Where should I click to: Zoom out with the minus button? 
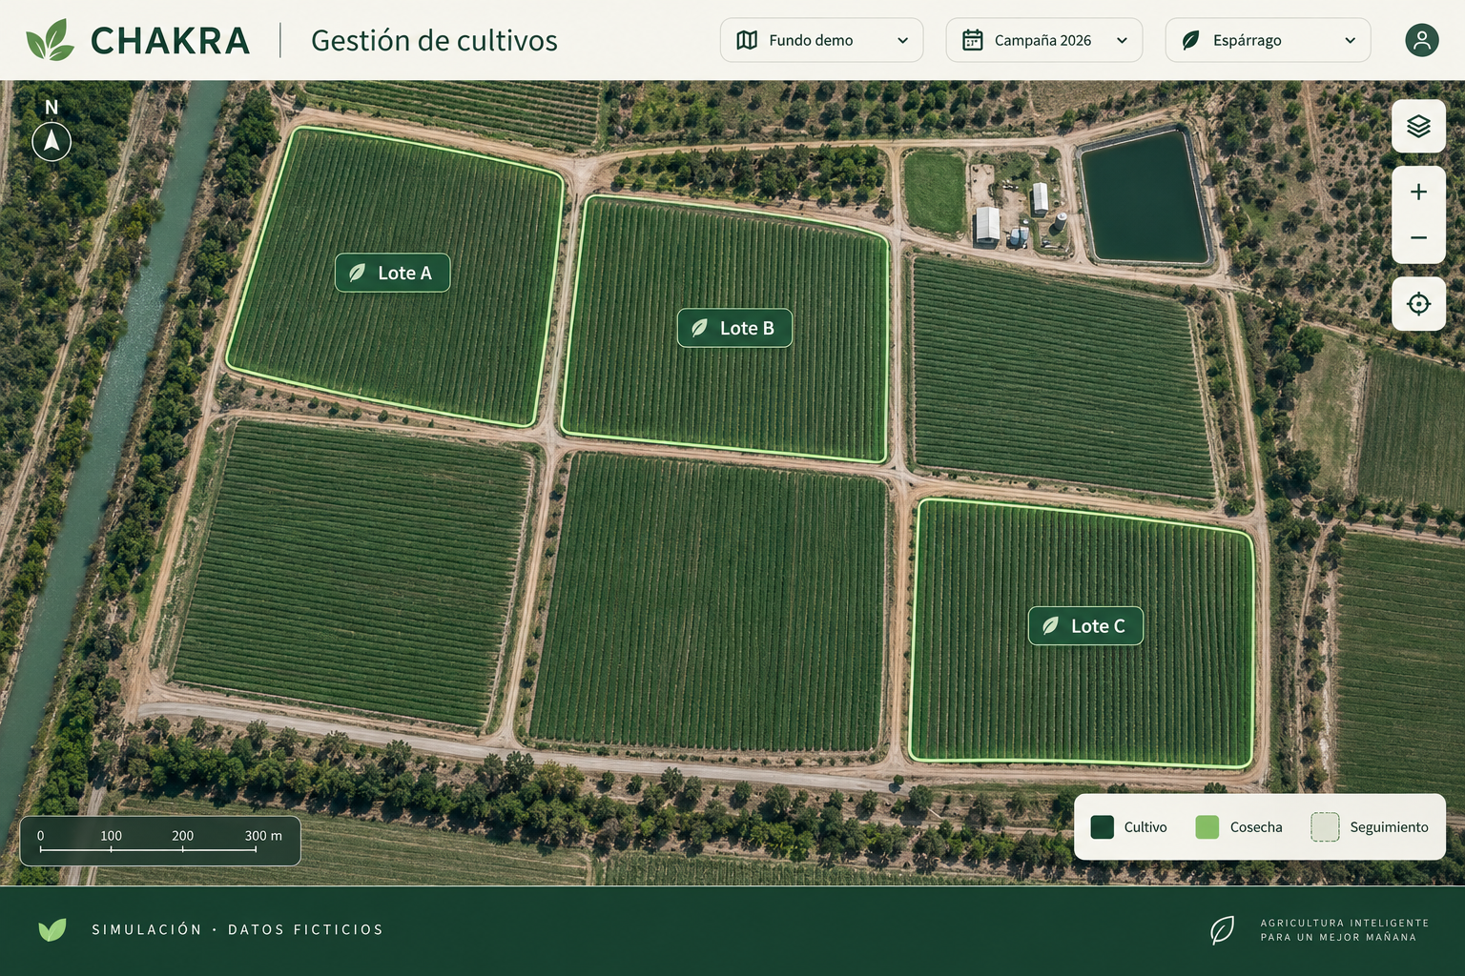point(1418,238)
